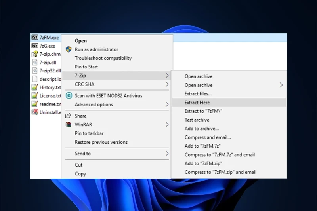
Task: Click the 7-zip.dll file icon
Action: pyautogui.click(x=35, y=62)
